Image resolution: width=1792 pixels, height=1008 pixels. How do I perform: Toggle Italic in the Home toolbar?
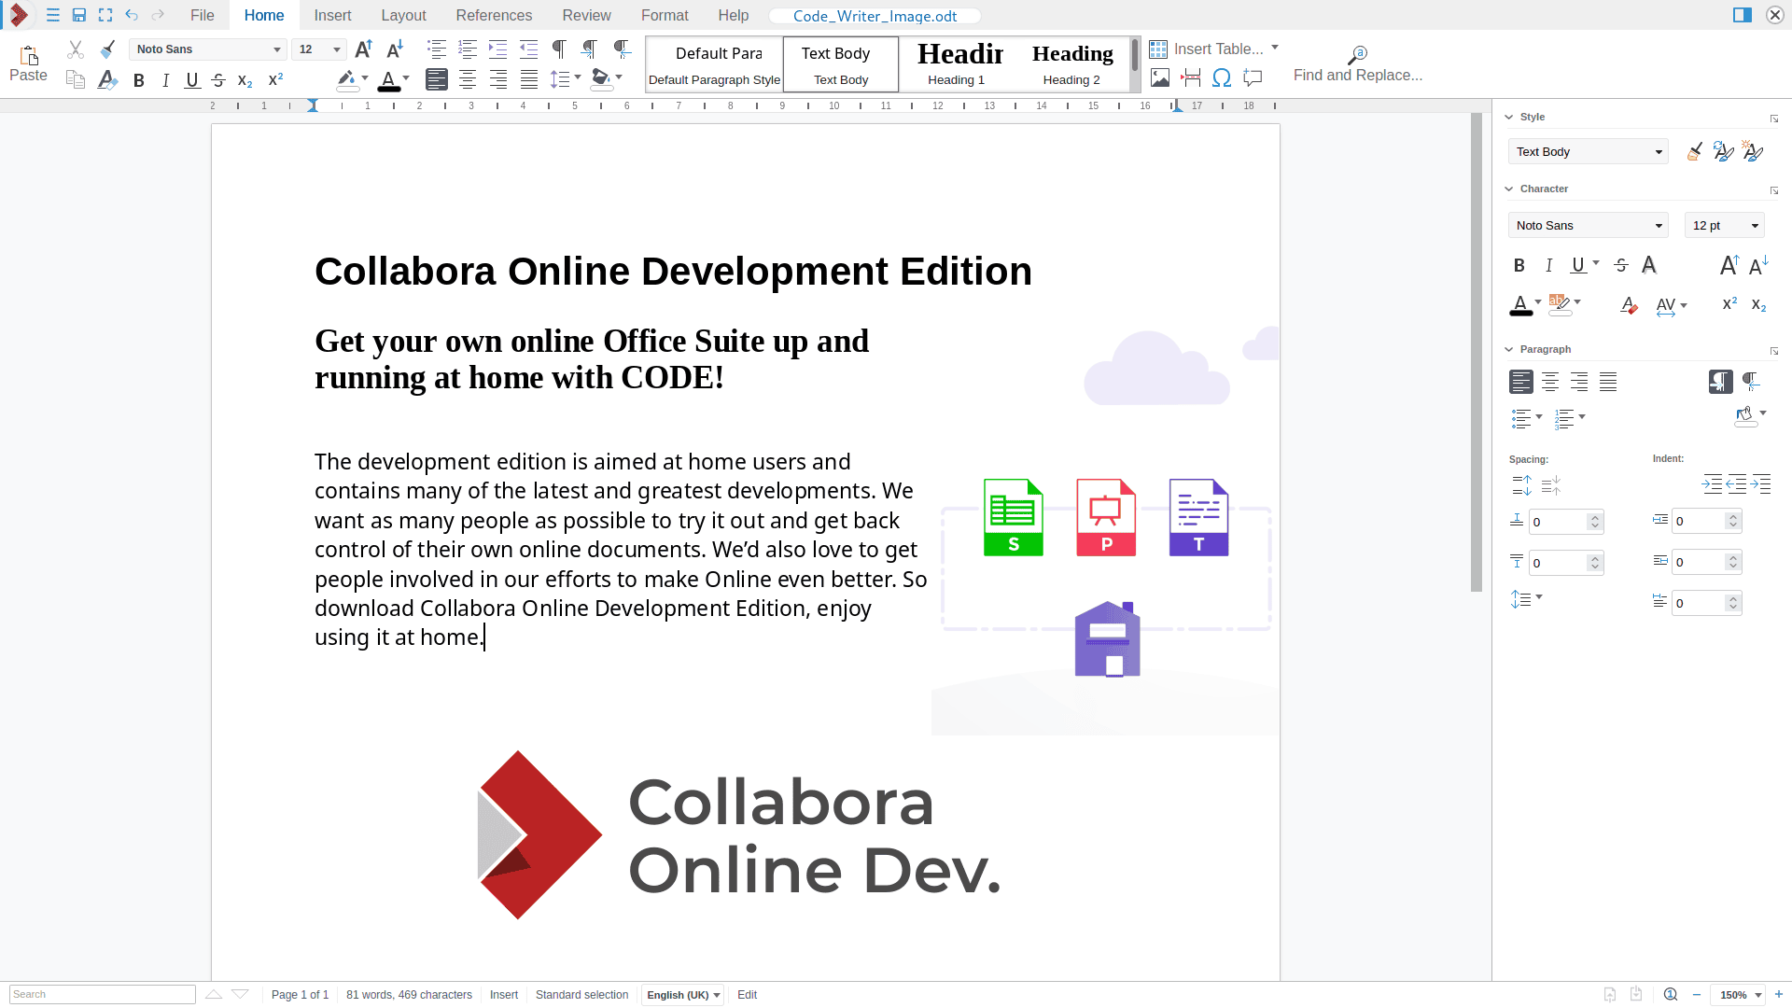point(165,80)
